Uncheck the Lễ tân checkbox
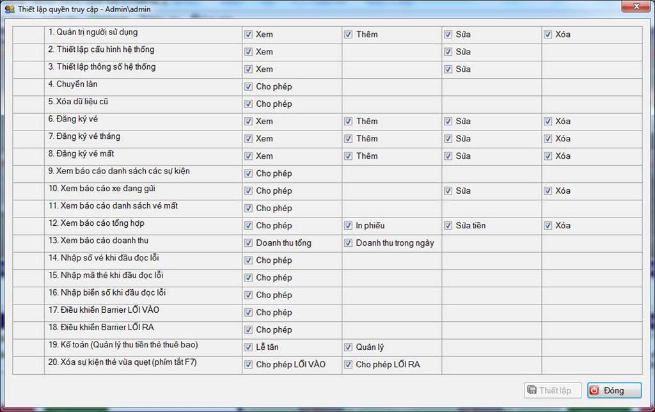Screen dimensions: 655x412 pyautogui.click(x=248, y=347)
